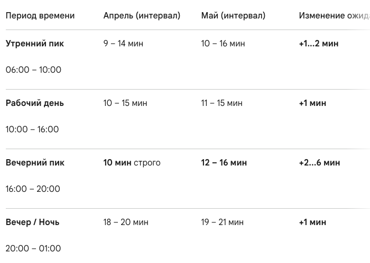
Task: Click the 'Апрель (интервал)' column header
Action: (x=142, y=16)
